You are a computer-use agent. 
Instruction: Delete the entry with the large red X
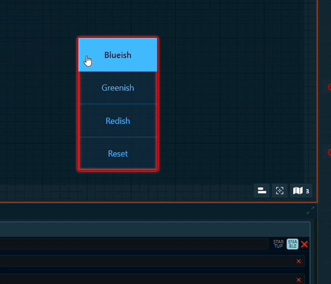coord(305,244)
